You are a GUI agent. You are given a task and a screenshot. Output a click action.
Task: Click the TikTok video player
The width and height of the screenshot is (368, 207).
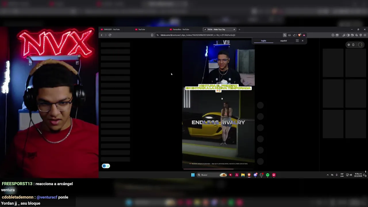pyautogui.click(x=218, y=105)
